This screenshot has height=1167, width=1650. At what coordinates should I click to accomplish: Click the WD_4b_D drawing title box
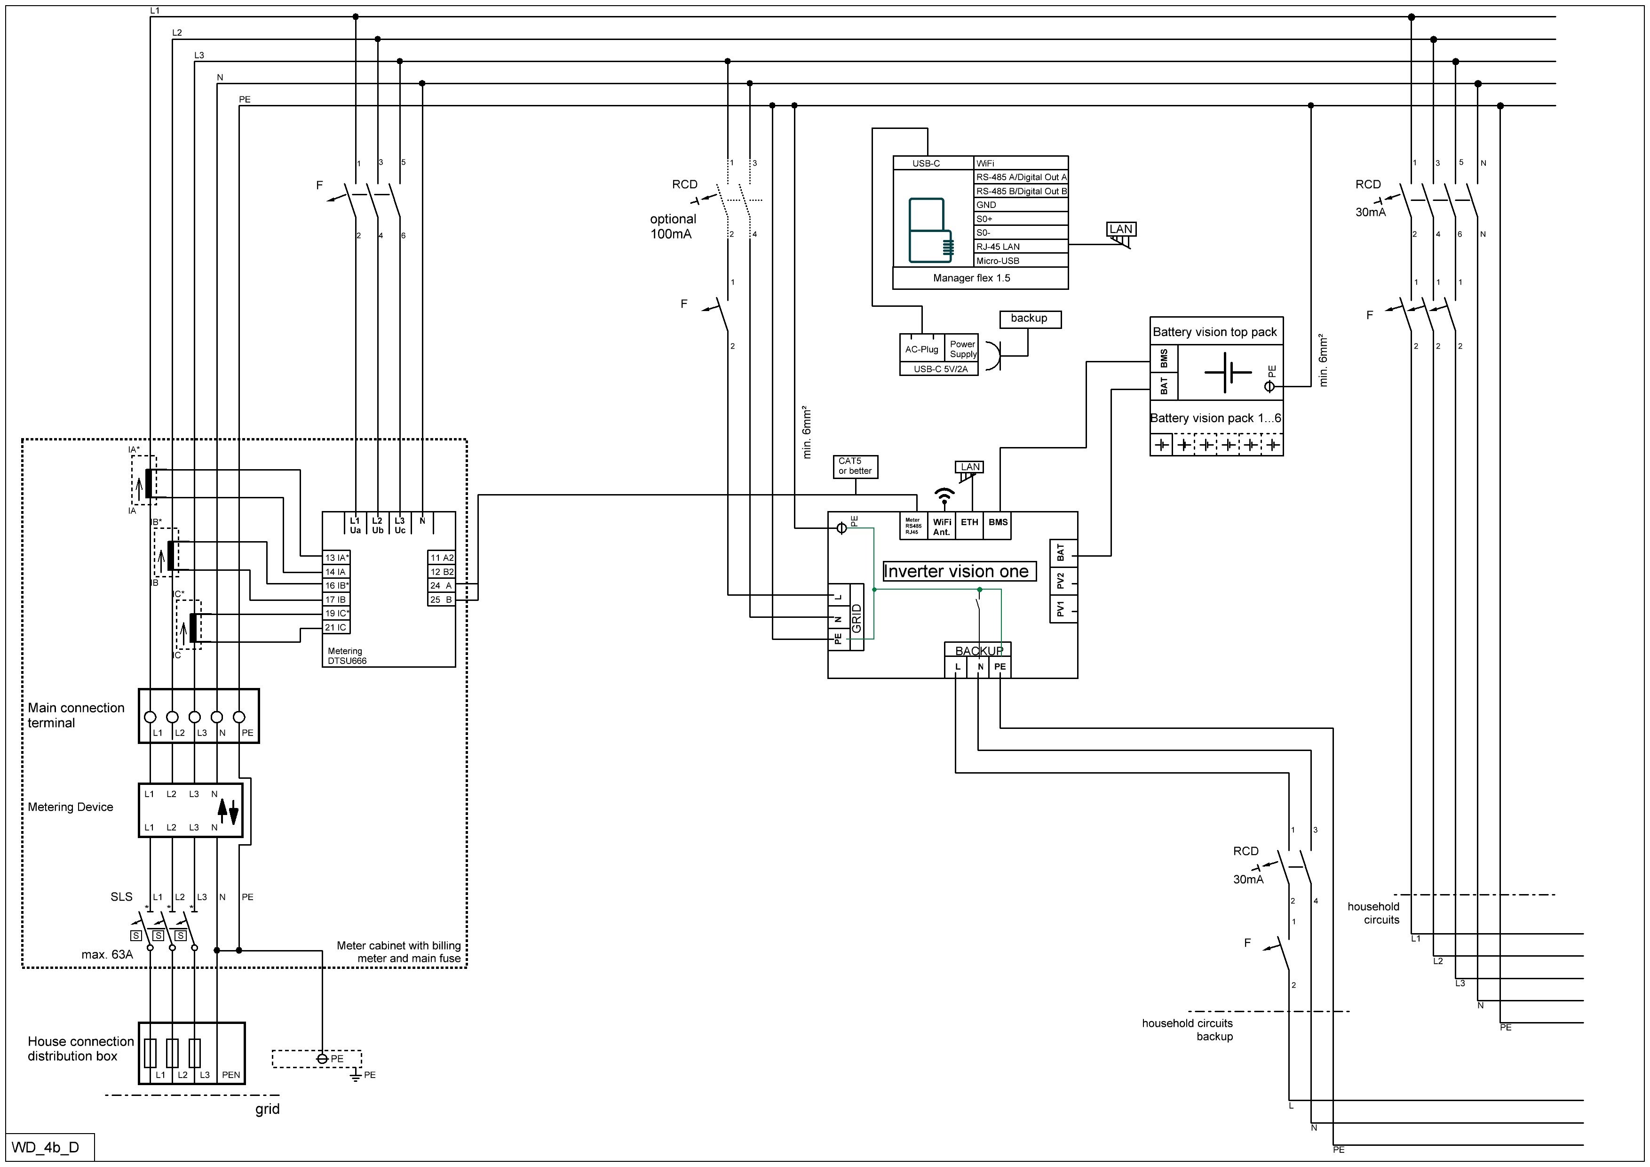click(46, 1147)
